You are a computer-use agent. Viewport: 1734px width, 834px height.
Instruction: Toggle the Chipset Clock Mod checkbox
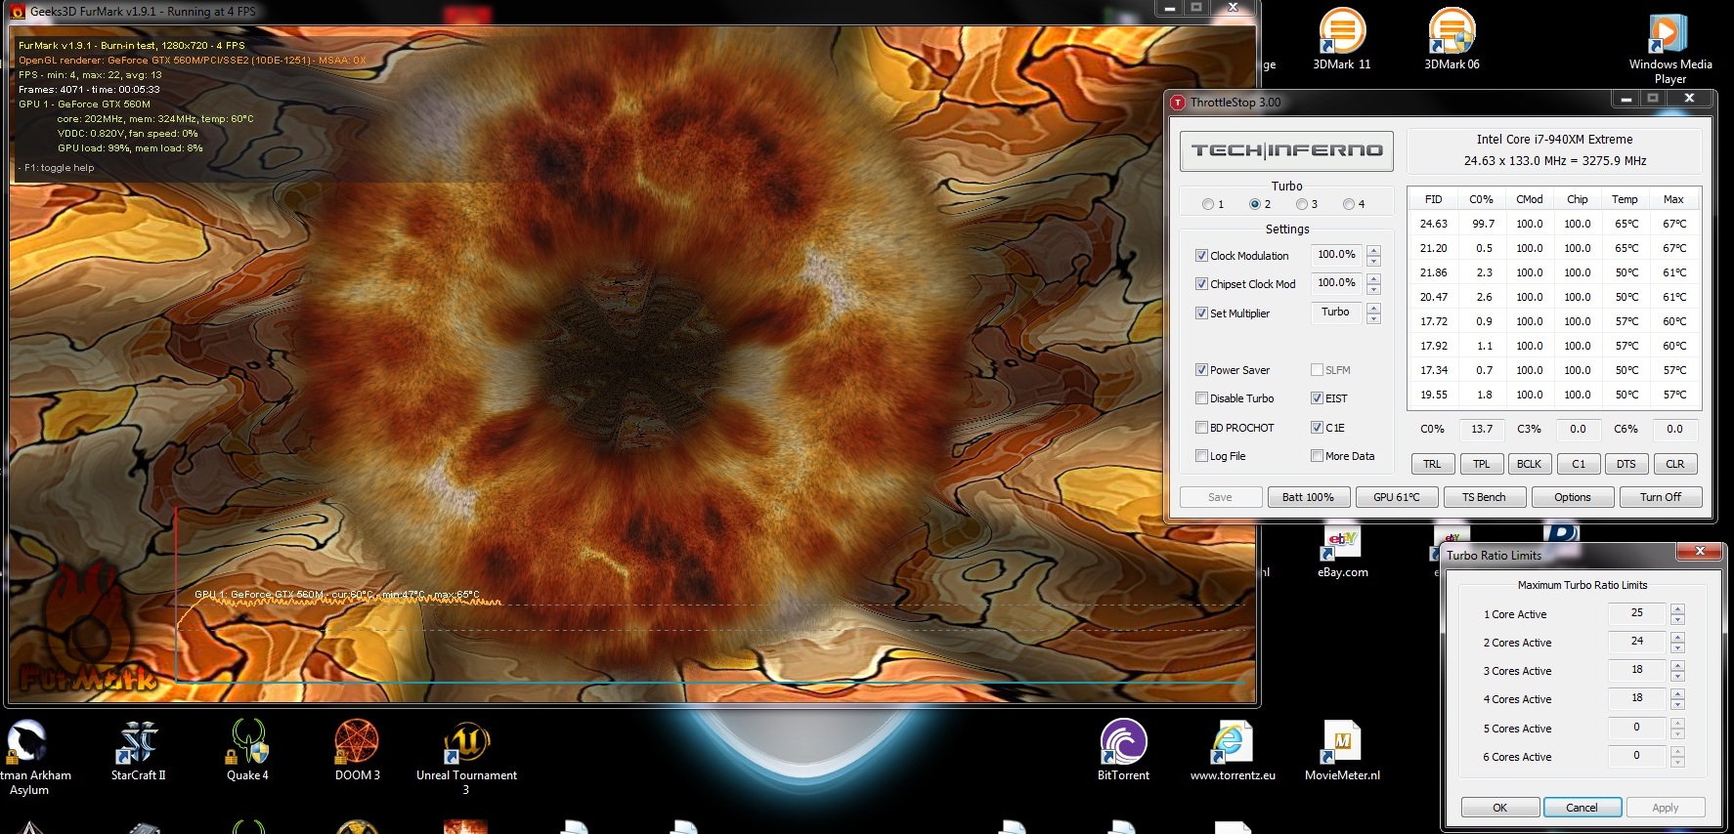1201,284
